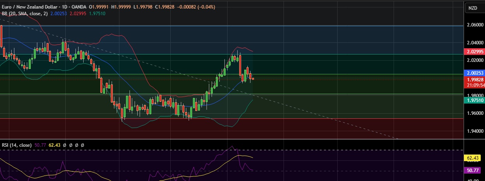Click the green BB lower value 1.97510 in legend
Screen dimensions: 485x181
point(96,13)
